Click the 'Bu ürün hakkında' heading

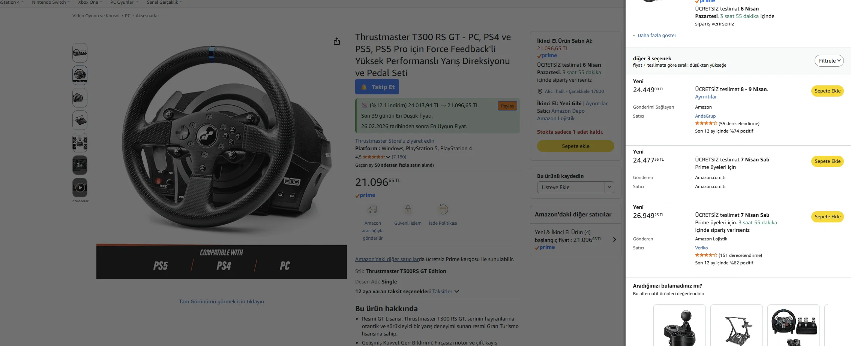pos(386,309)
